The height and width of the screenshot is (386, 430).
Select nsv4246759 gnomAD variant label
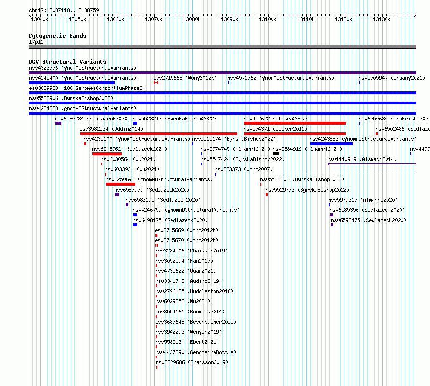click(186, 210)
